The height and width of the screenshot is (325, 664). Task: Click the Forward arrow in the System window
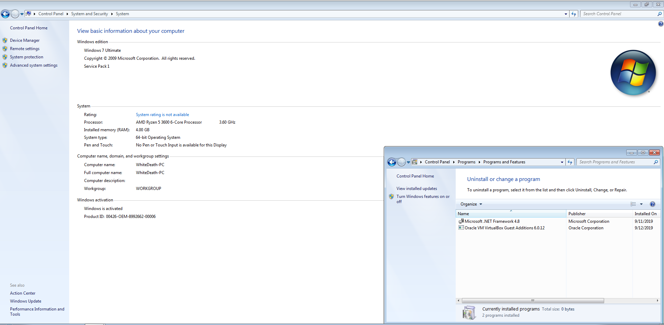tap(15, 14)
